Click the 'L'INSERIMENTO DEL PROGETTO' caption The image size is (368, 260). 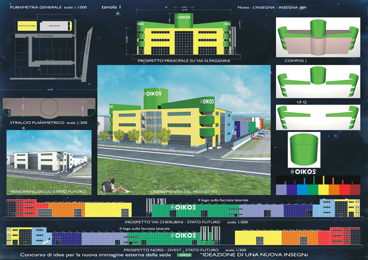click(x=184, y=192)
